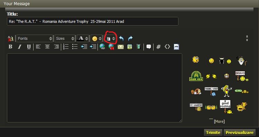Increase the text indent

pyautogui.click(x=93, y=47)
